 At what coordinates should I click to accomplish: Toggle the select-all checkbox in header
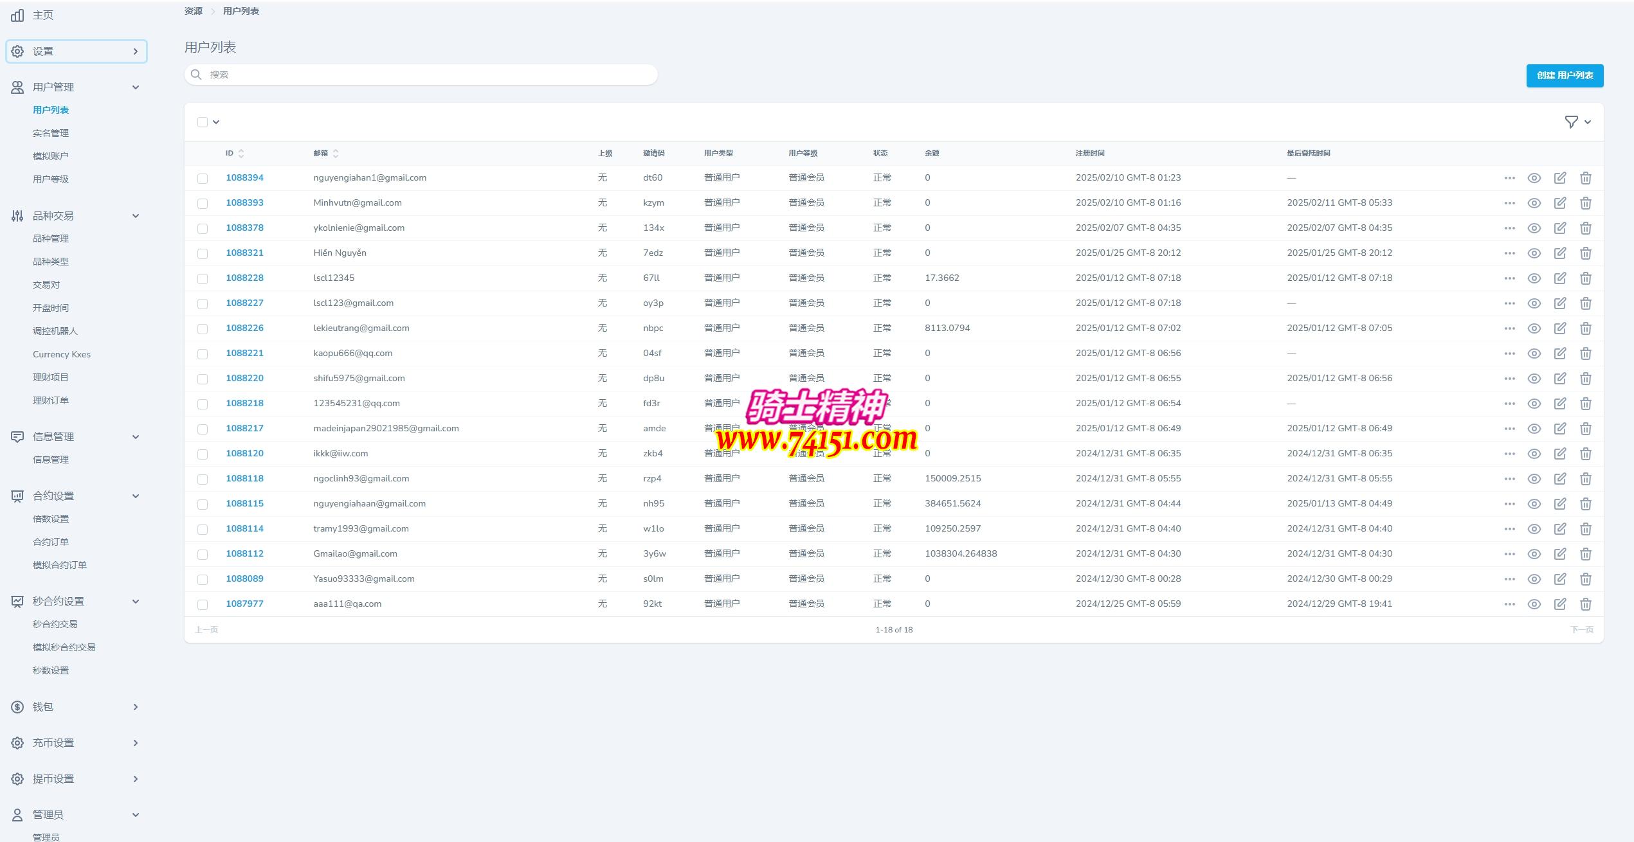[203, 122]
